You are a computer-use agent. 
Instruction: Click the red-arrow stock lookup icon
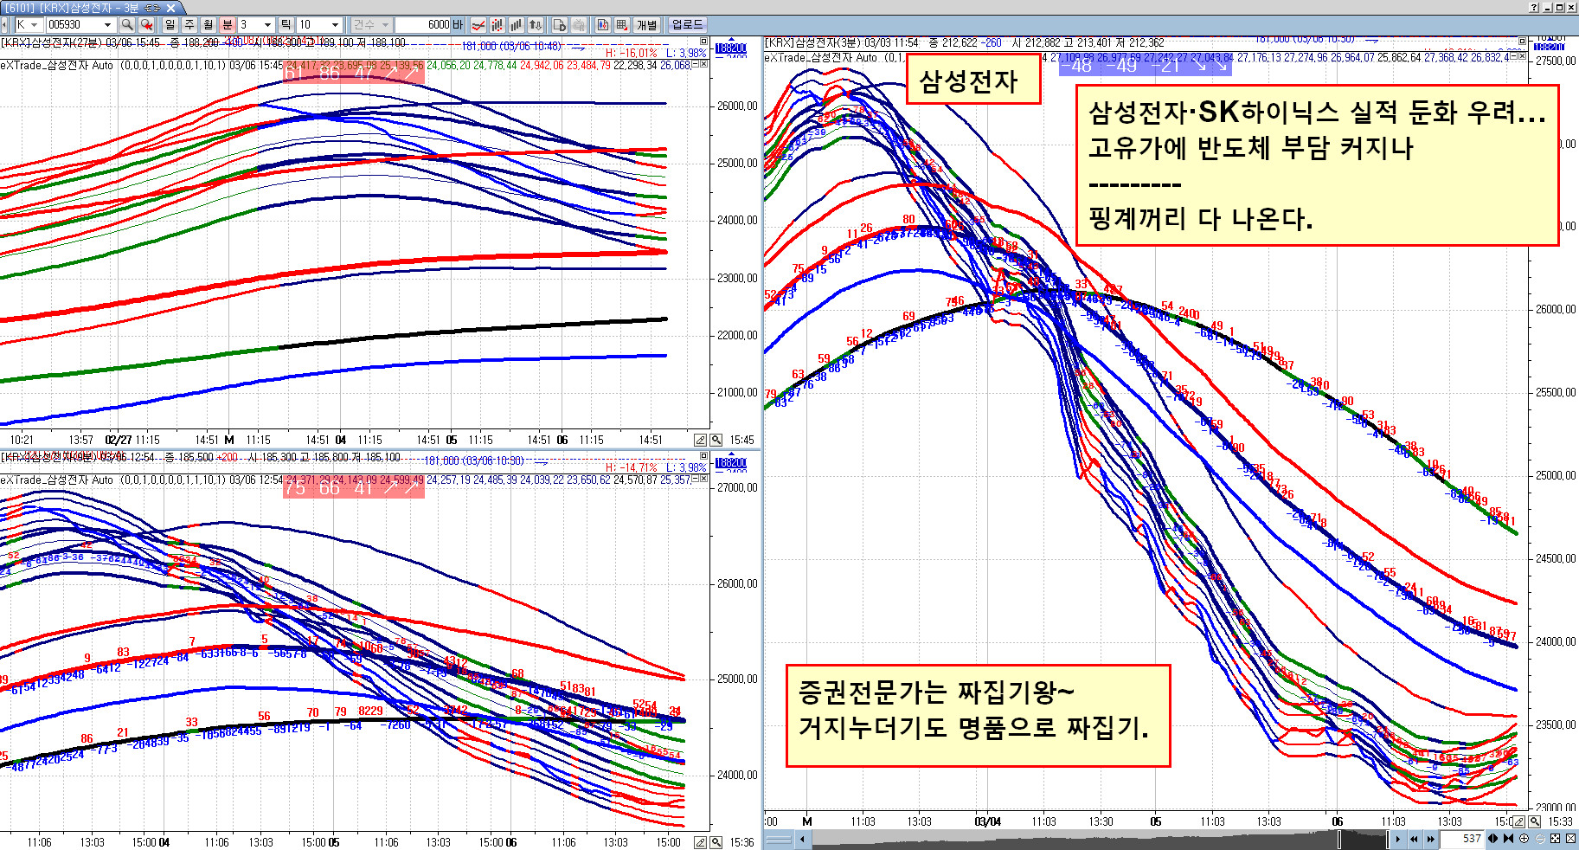[x=146, y=25]
